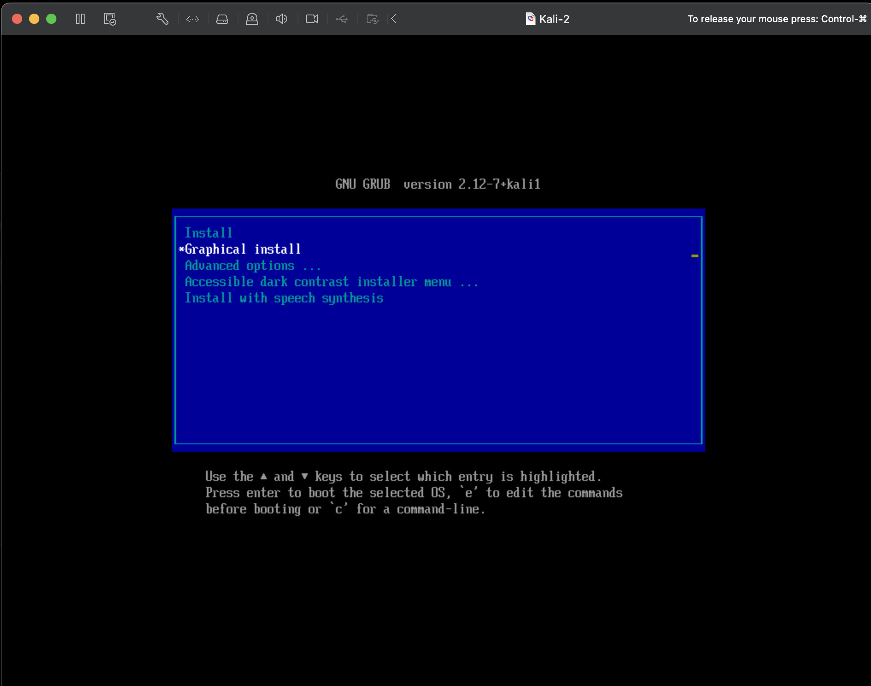Click the yellow minimize window button

click(34, 19)
